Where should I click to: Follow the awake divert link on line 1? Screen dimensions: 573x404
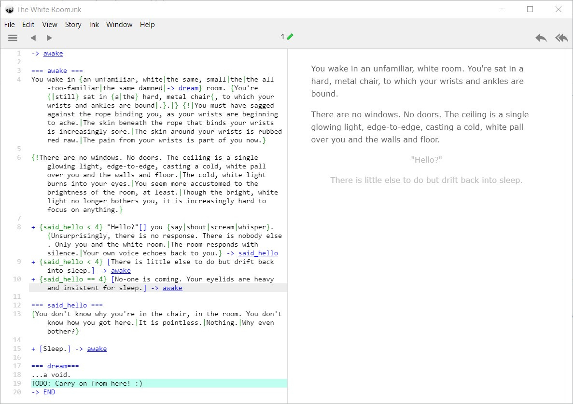point(53,53)
